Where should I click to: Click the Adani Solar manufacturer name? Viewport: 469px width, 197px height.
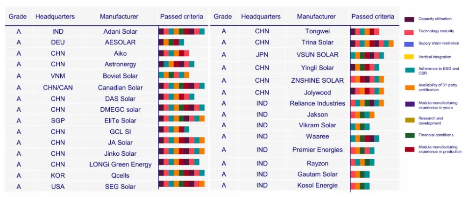coord(119,32)
